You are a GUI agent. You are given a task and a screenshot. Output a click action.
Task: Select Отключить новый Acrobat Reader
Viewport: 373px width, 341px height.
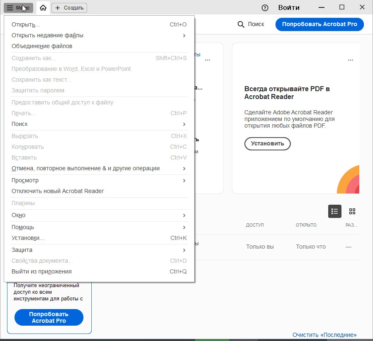pyautogui.click(x=99, y=191)
